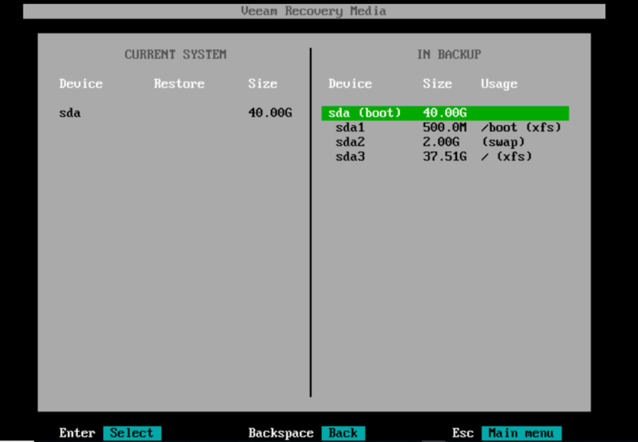
Task: Click sda device under Current System
Action: click(69, 113)
